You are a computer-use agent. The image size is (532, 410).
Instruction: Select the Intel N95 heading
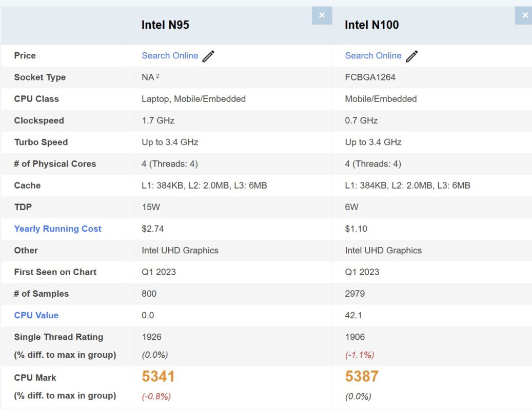tap(165, 25)
